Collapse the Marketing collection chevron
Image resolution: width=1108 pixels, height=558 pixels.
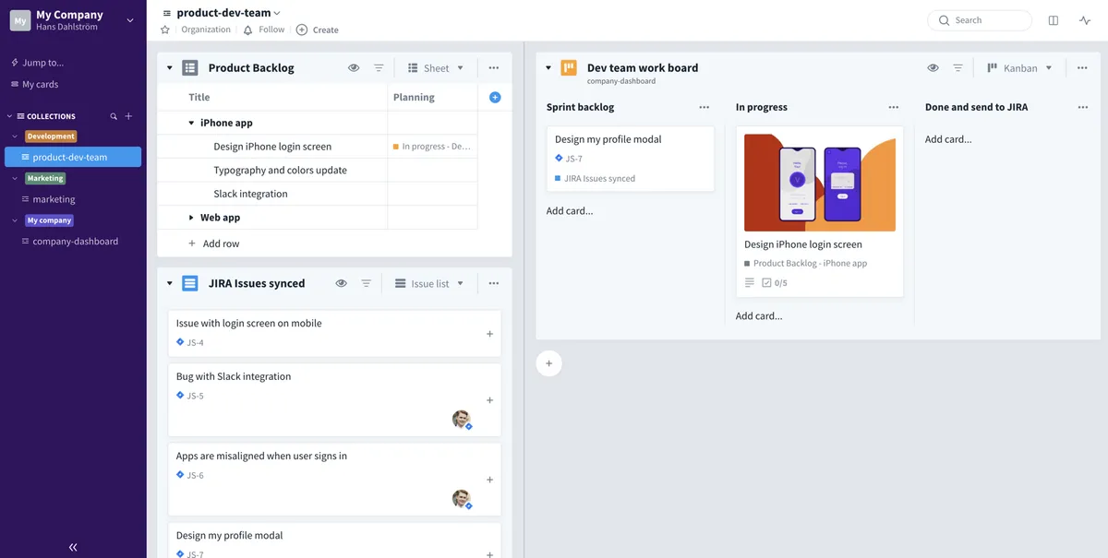[x=15, y=179]
